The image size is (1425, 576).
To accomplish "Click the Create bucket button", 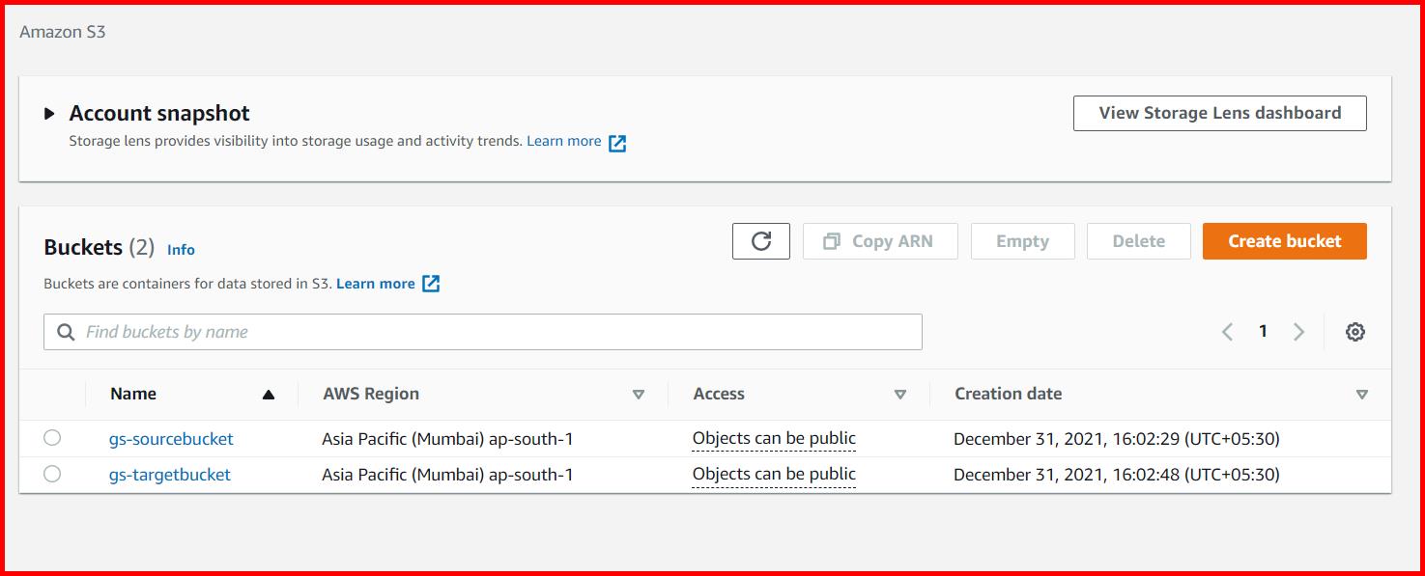I will (1283, 241).
